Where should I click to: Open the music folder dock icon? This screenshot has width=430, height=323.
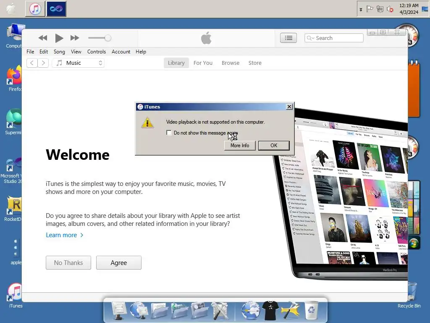(179, 311)
